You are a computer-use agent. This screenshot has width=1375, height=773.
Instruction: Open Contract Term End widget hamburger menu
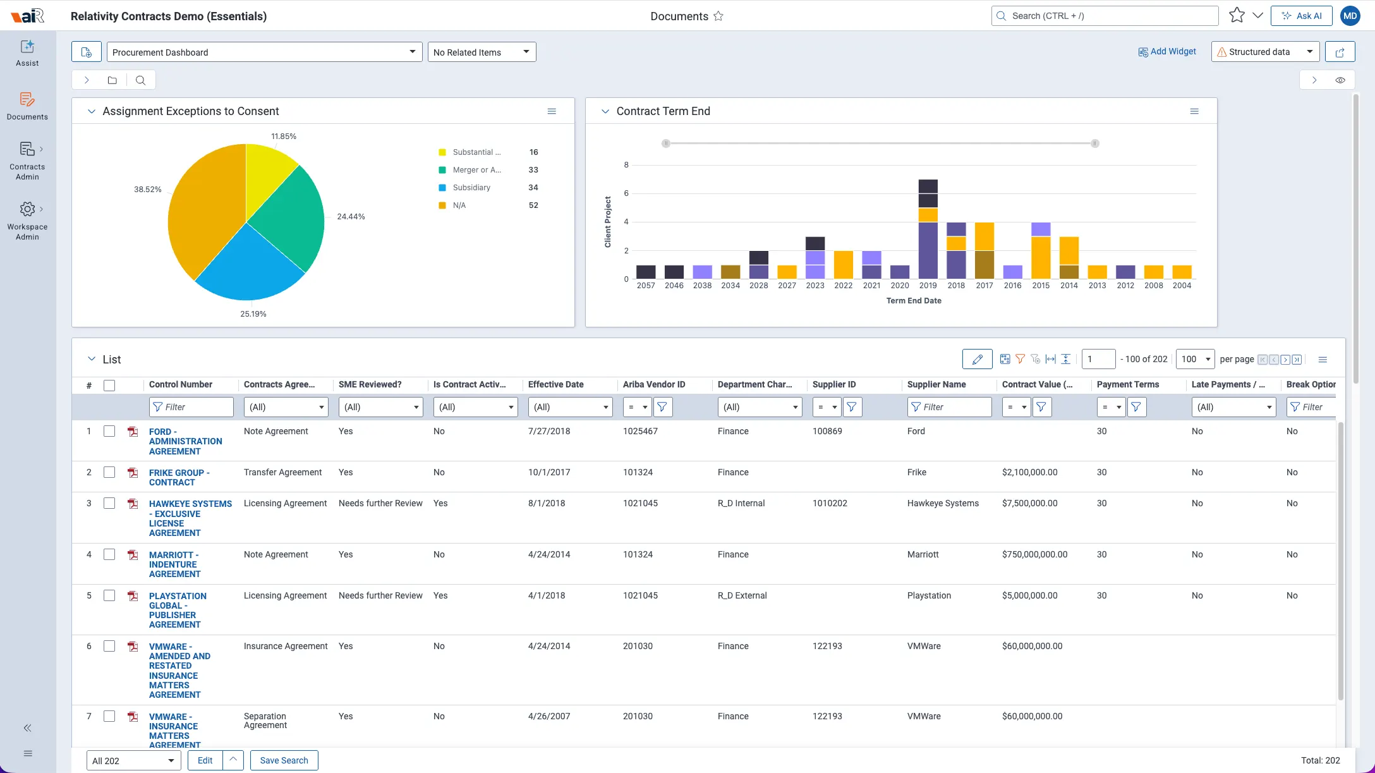(1194, 111)
